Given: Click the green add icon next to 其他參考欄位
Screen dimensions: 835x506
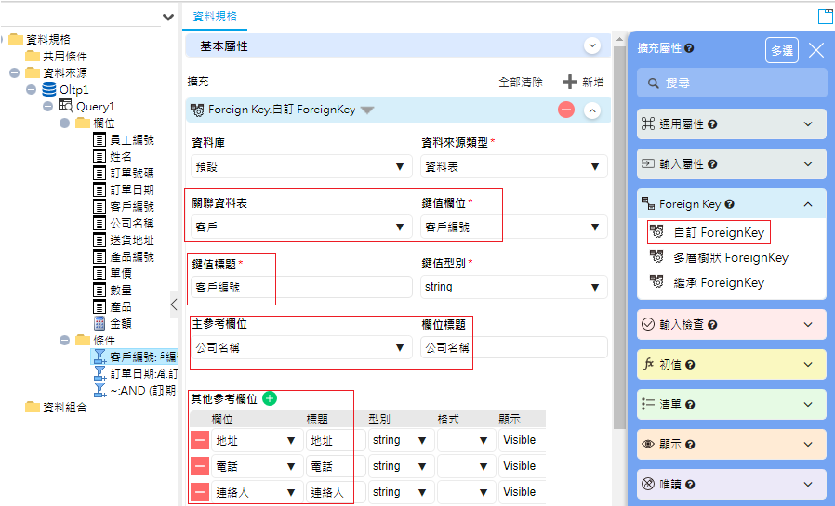Looking at the screenshot, I should click(x=270, y=398).
